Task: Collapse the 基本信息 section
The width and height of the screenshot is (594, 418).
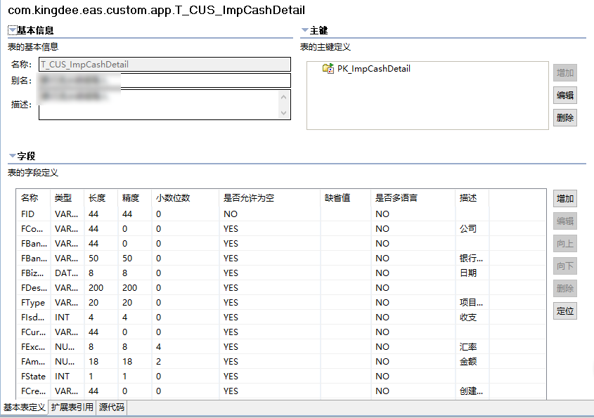Action: (x=13, y=30)
